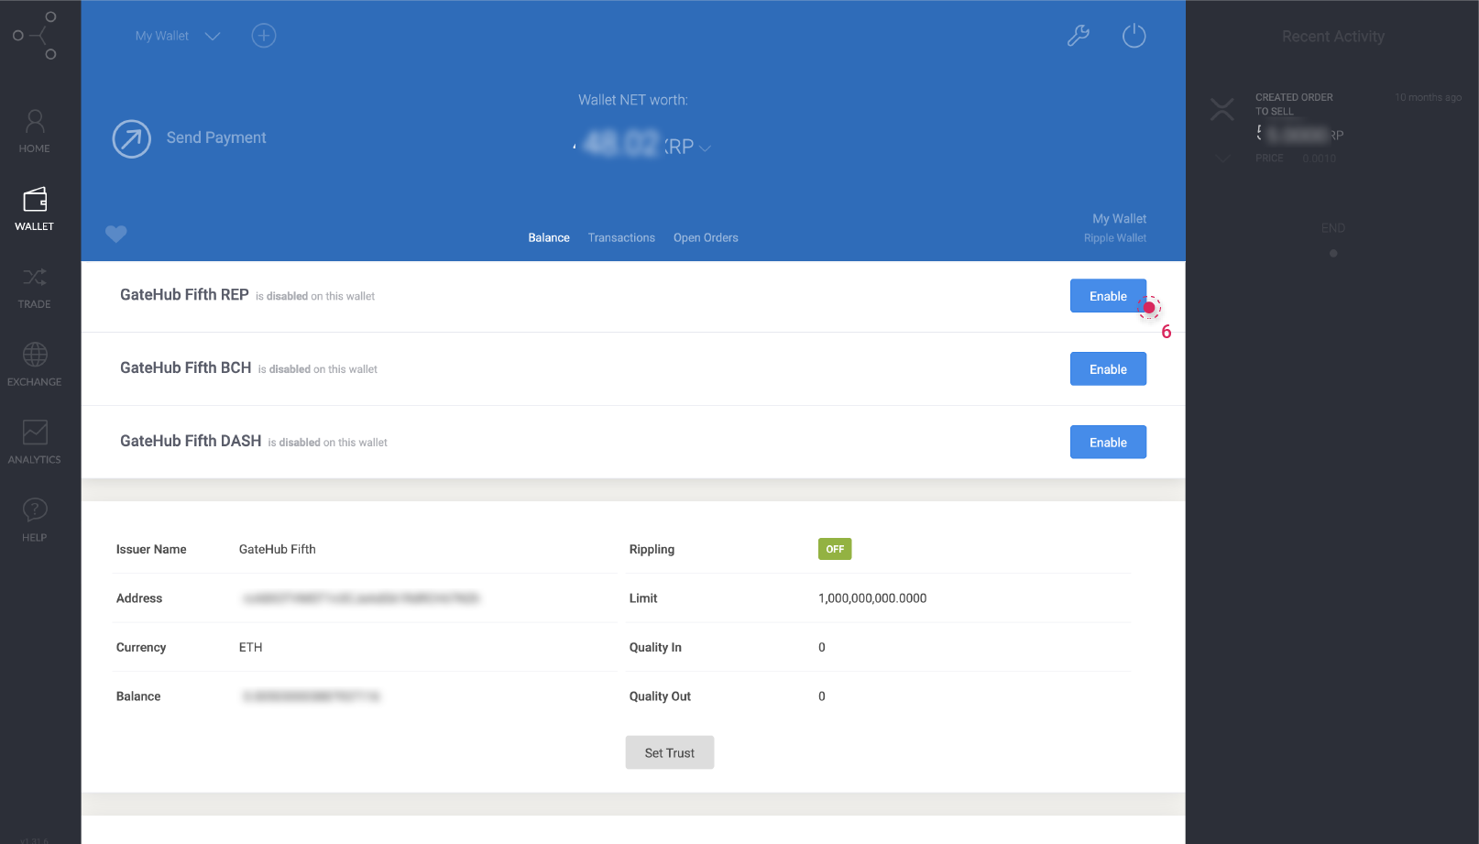Go to Home in the sidebar
Image resolution: width=1479 pixels, height=844 pixels.
click(x=35, y=131)
